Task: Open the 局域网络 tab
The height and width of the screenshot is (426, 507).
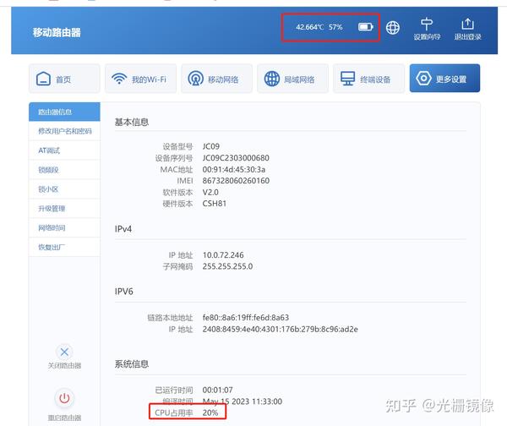Action: (x=292, y=79)
